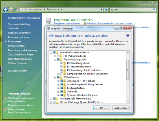Click the folder icon of IIS-Verwaltungskonsole
The width and height of the screenshot is (159, 121).
pyautogui.click(x=64, y=67)
